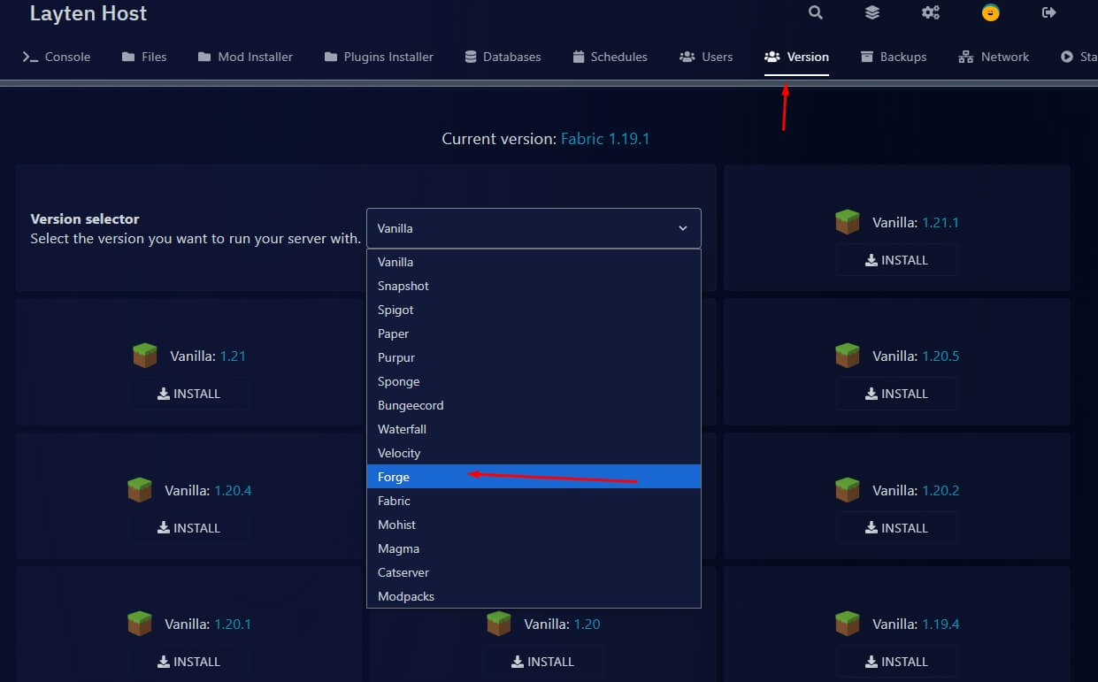The width and height of the screenshot is (1098, 682).
Task: Pick Paper from the version options
Action: 394,333
